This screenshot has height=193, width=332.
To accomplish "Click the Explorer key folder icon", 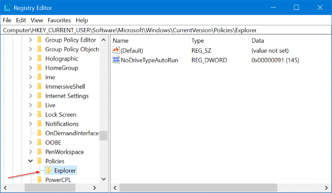I will click(x=48, y=170).
